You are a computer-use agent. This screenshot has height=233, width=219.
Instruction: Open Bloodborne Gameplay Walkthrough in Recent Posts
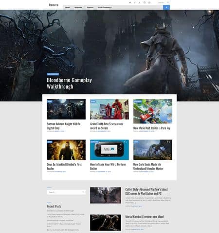[60, 211]
